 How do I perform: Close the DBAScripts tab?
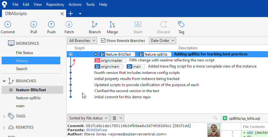point(62,14)
